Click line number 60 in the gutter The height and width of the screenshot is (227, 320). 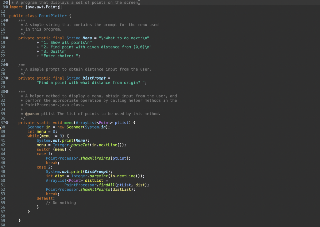pyautogui.click(x=3, y=225)
